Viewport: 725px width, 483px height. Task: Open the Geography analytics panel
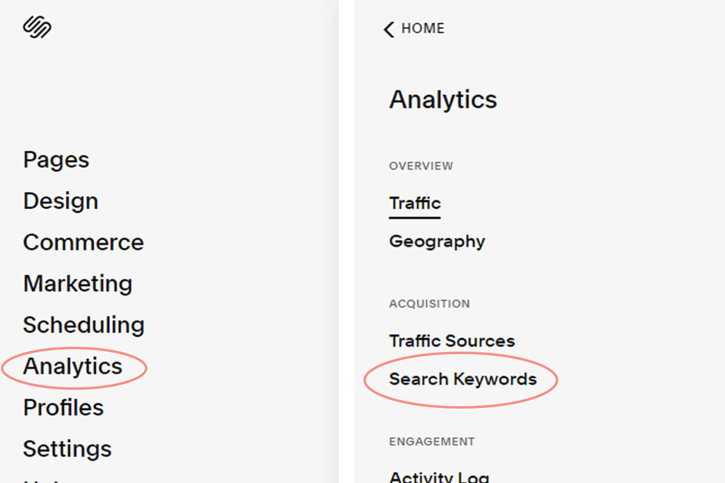pos(437,241)
